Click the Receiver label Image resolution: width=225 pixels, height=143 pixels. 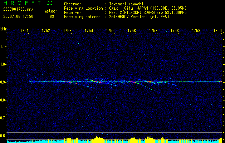(x=73, y=13)
